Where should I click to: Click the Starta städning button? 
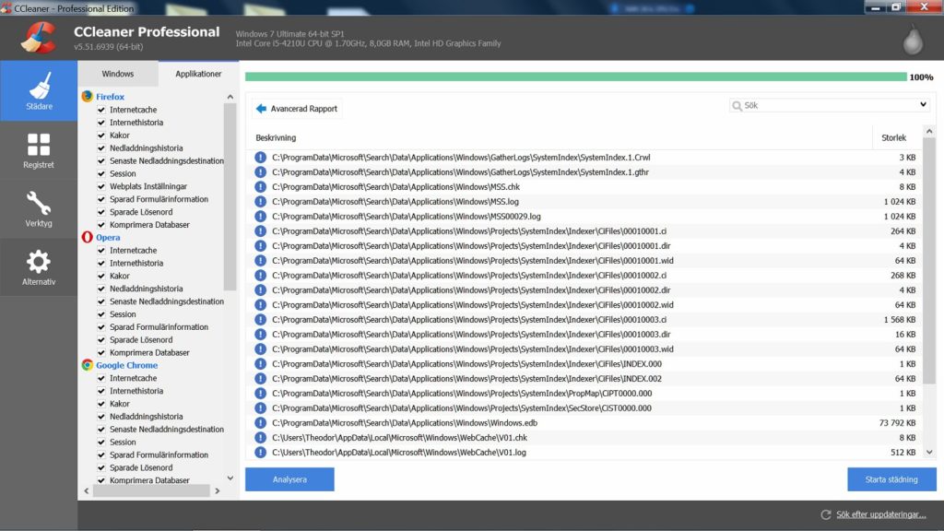tap(891, 479)
